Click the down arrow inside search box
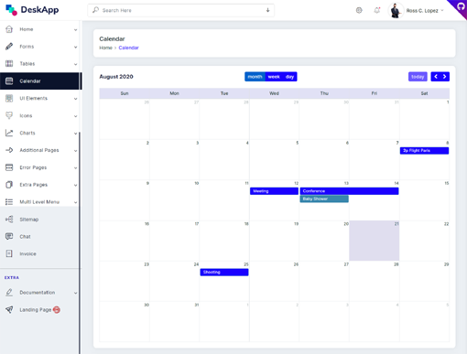Image resolution: width=467 pixels, height=354 pixels. pos(267,10)
